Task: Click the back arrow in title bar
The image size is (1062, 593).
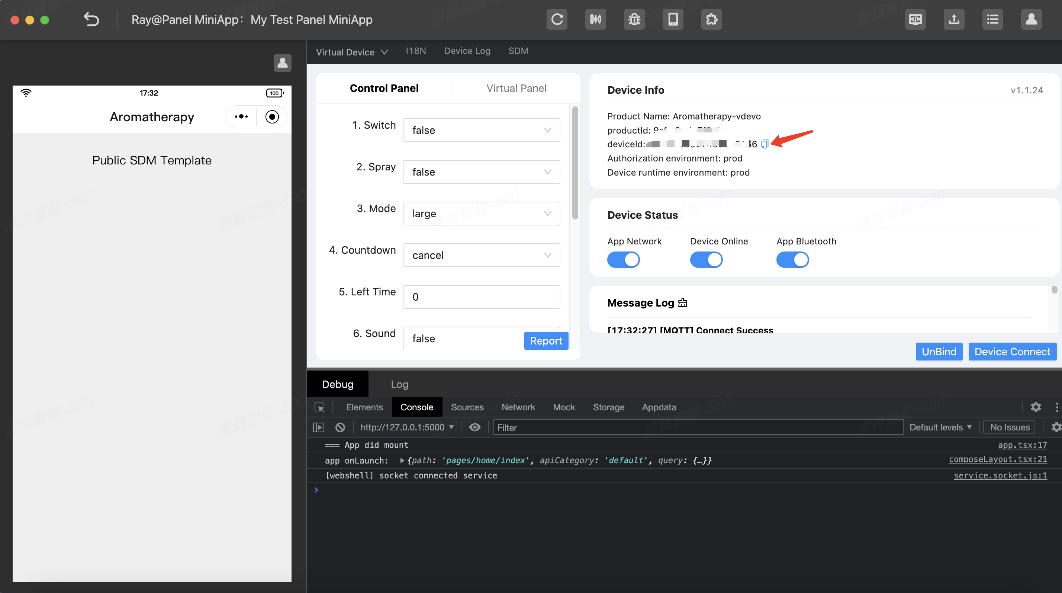Action: coord(91,19)
